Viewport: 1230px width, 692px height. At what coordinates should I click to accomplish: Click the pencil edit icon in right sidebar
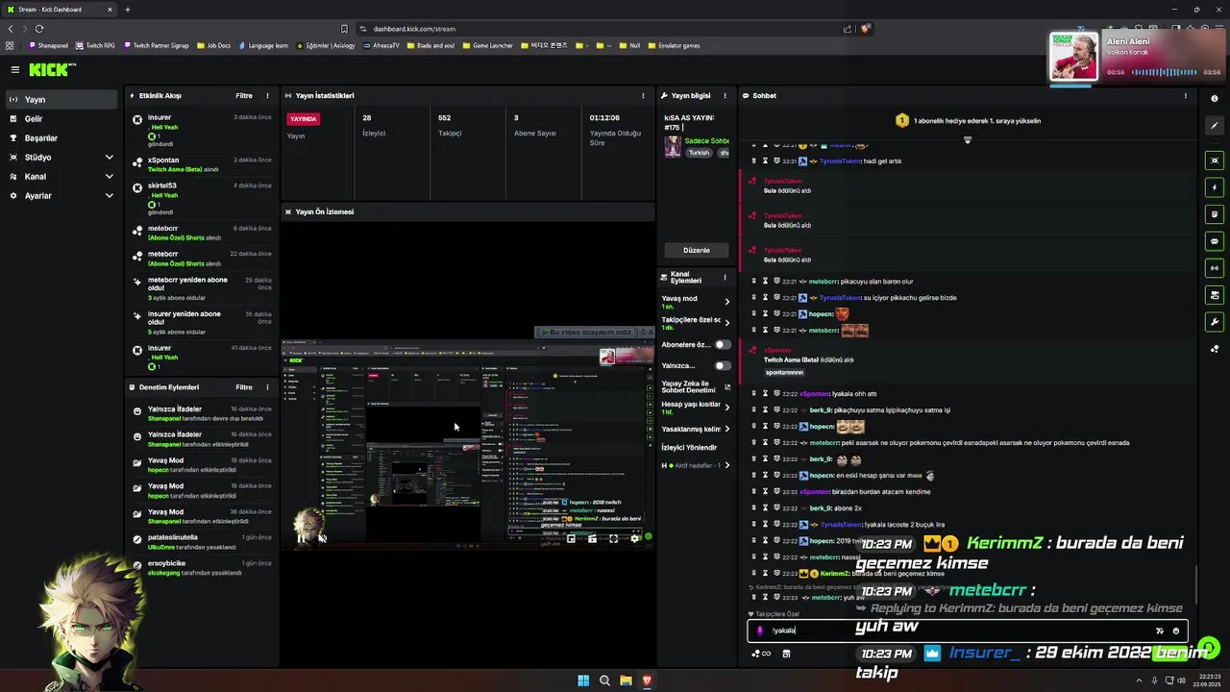(1215, 126)
